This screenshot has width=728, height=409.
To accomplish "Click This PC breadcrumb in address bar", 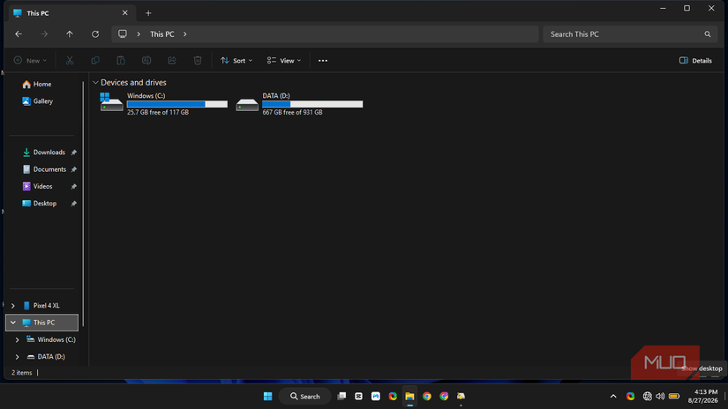I will click(x=162, y=33).
